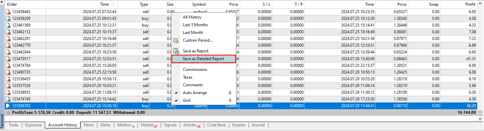
Task: Open the Signals tab
Action: [170, 125]
